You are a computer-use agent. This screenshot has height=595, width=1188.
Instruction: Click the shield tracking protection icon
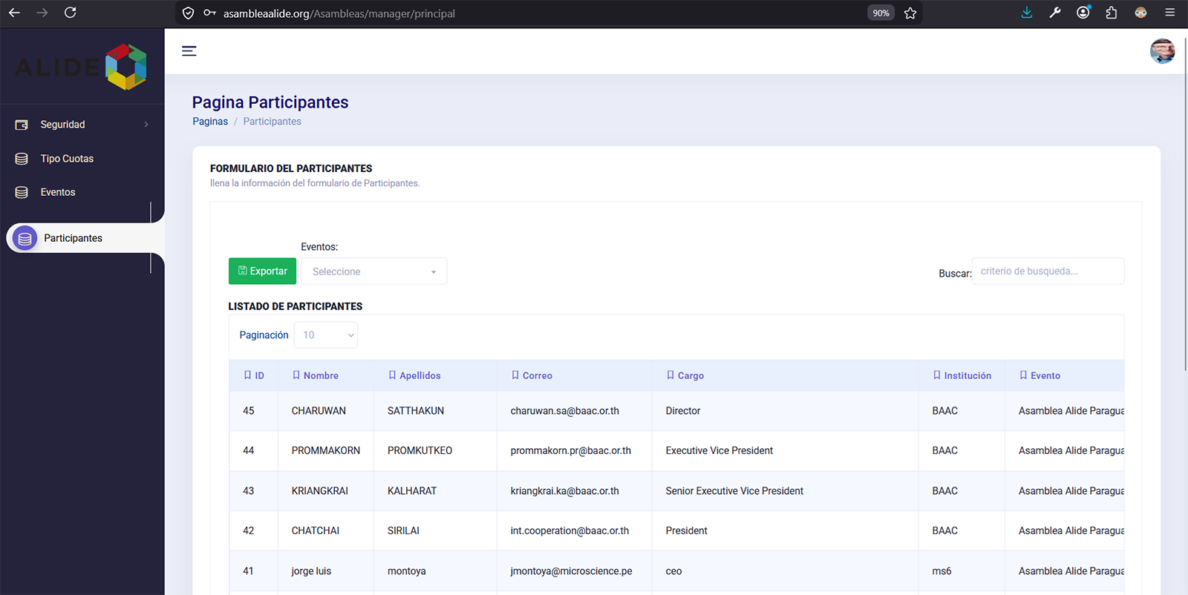189,13
